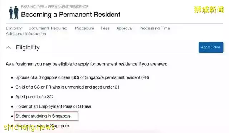Click PERMANENT RESIDENCE breadcrumb

[68, 7]
